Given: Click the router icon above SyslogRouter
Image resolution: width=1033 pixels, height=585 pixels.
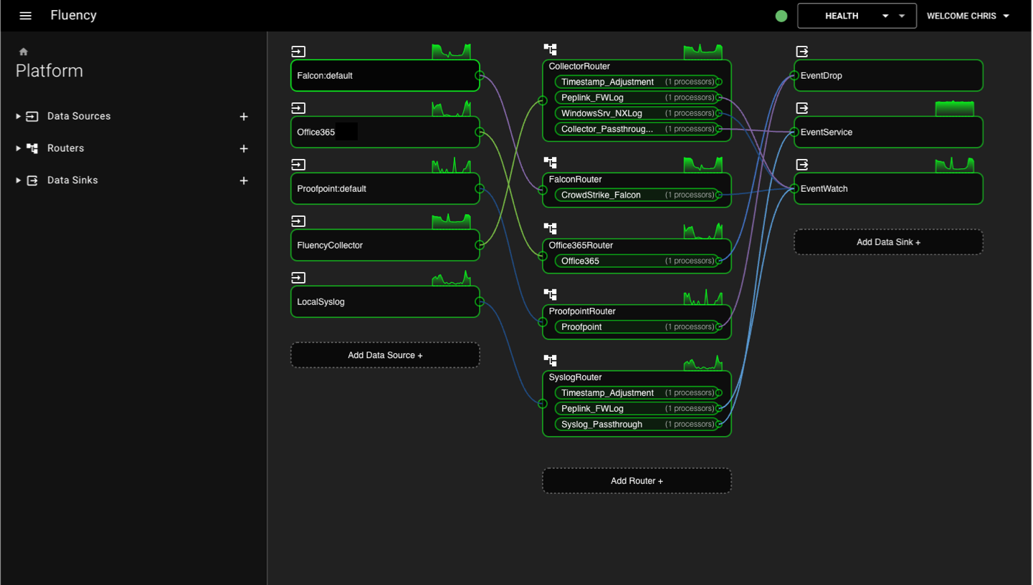Looking at the screenshot, I should (550, 360).
